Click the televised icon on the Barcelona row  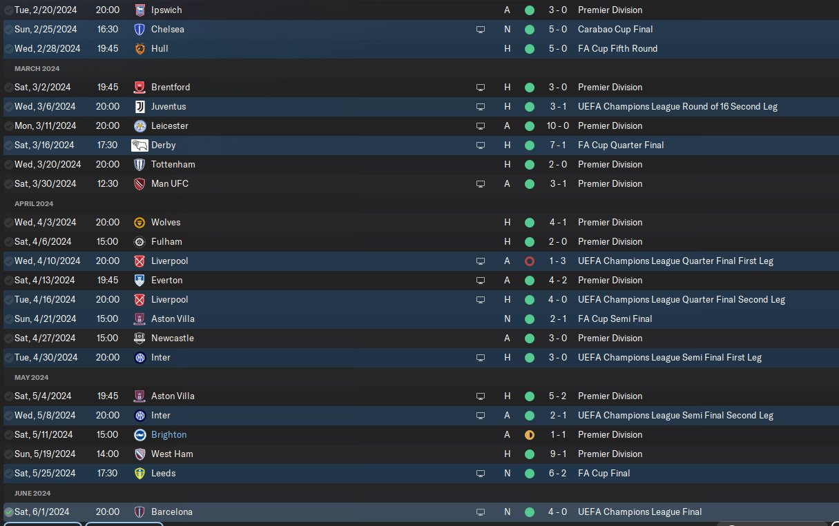[x=480, y=512]
